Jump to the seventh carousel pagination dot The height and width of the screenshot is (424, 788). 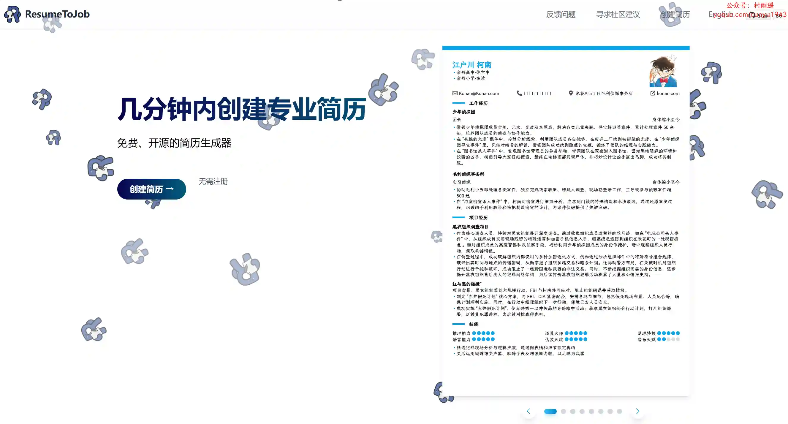point(610,412)
